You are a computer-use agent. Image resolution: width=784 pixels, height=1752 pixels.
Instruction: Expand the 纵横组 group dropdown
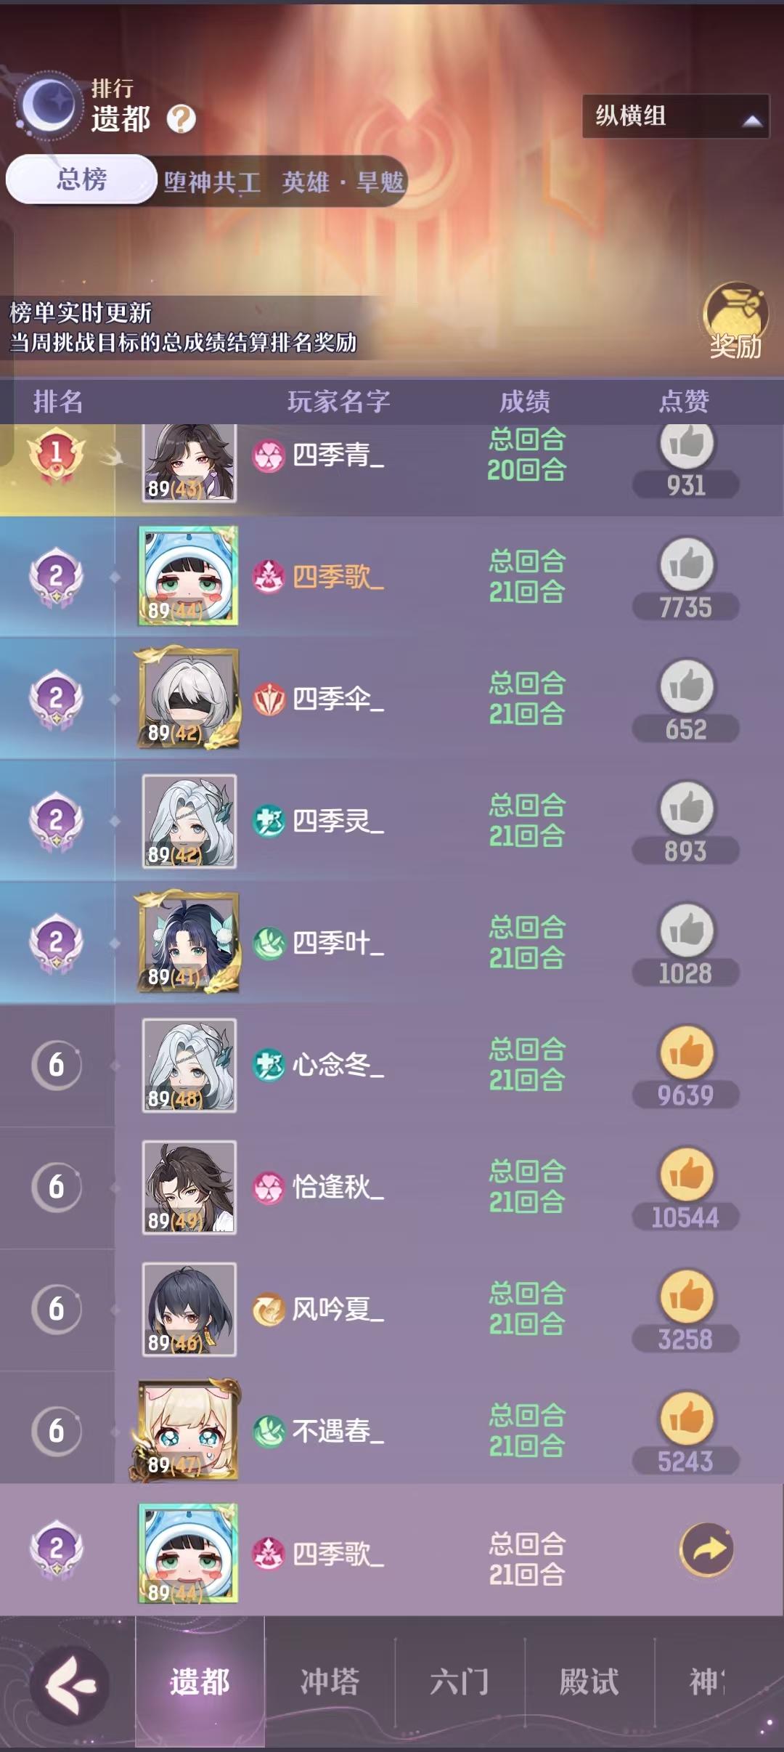(675, 116)
